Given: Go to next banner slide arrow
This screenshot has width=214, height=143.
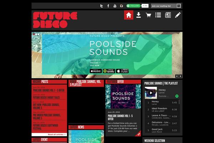Looking at the screenshot, I should 180,76.
